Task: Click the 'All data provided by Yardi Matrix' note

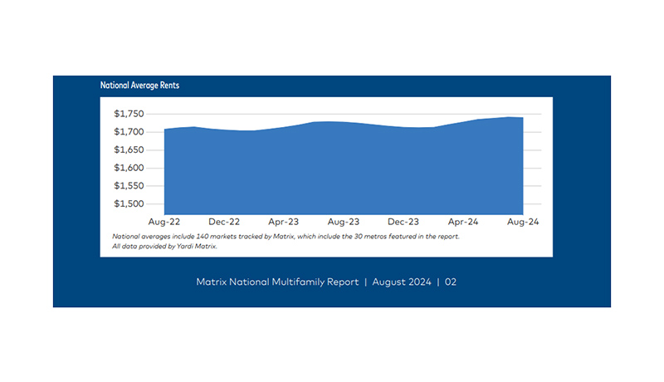Action: click(159, 247)
